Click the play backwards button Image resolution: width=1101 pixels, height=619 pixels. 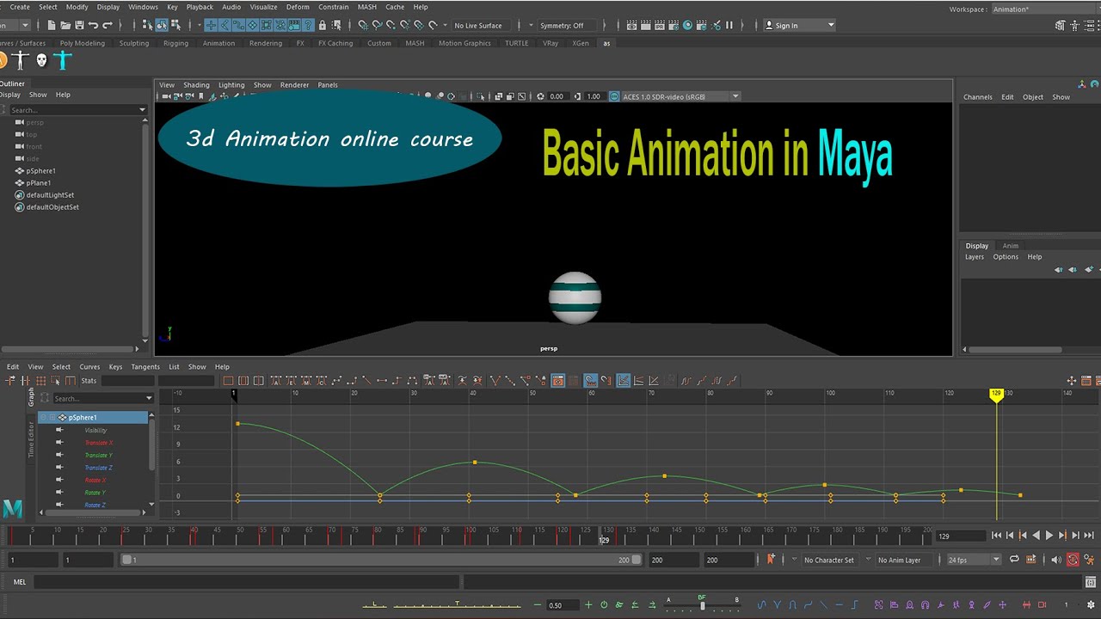pyautogui.click(x=1036, y=535)
